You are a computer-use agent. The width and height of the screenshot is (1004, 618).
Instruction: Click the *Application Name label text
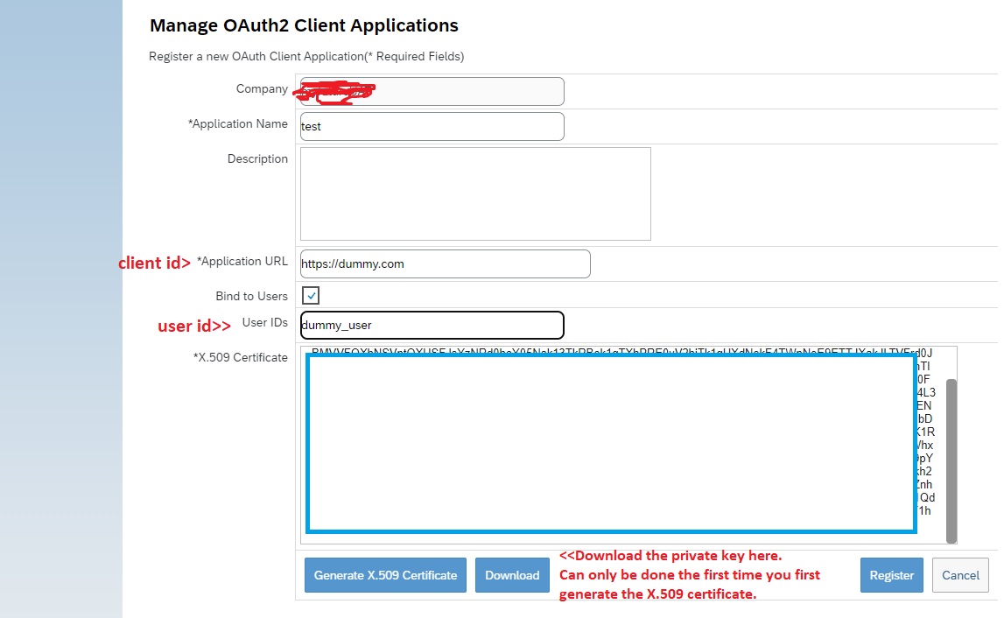click(237, 124)
